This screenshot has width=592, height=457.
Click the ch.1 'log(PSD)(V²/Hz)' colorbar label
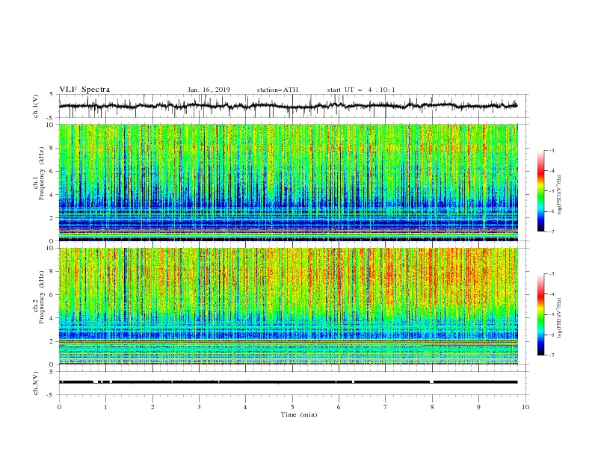(x=559, y=195)
